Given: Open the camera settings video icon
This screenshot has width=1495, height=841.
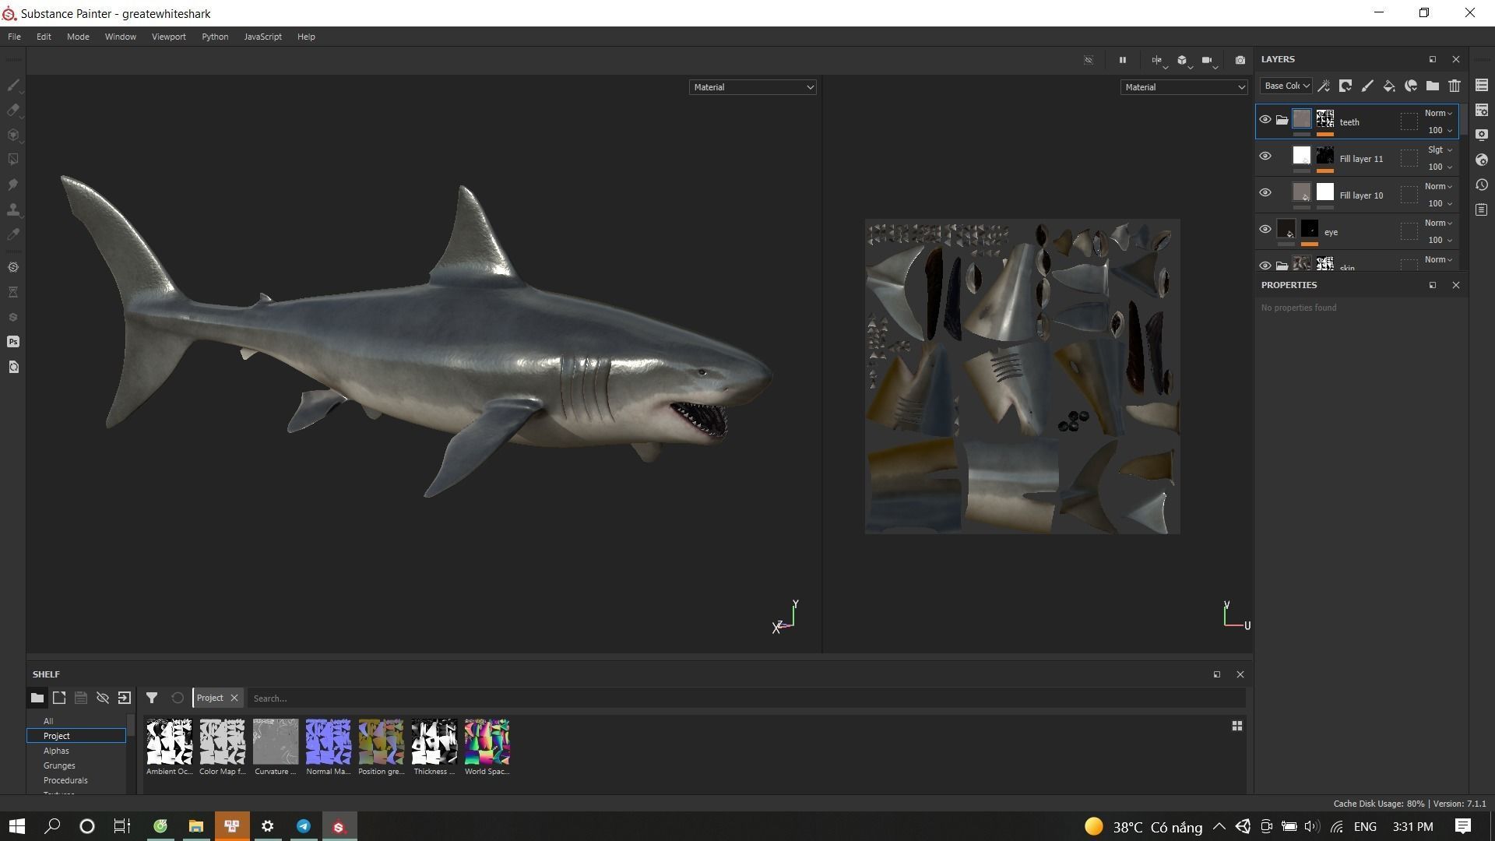Looking at the screenshot, I should pyautogui.click(x=1208, y=60).
